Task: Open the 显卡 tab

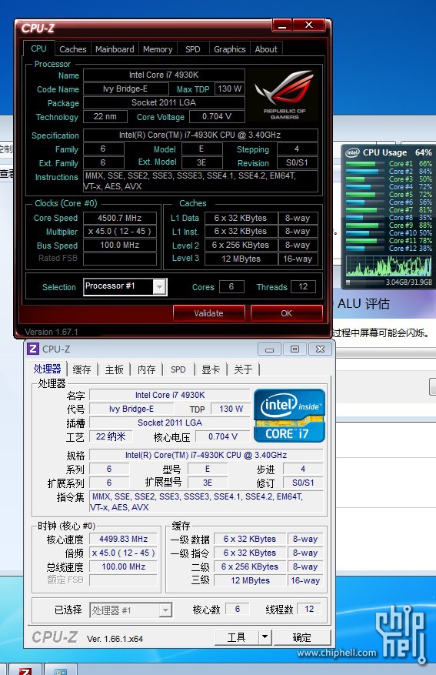Action: pos(211,369)
